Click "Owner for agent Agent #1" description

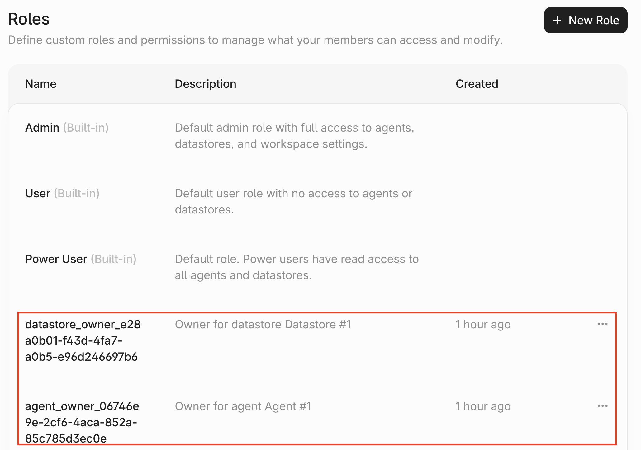[x=243, y=406]
